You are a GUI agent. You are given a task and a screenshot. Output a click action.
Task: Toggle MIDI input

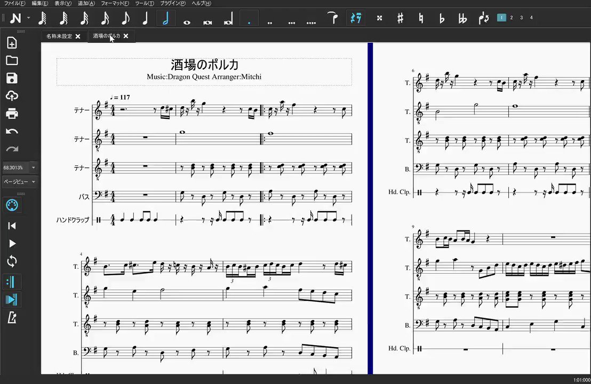click(12, 205)
